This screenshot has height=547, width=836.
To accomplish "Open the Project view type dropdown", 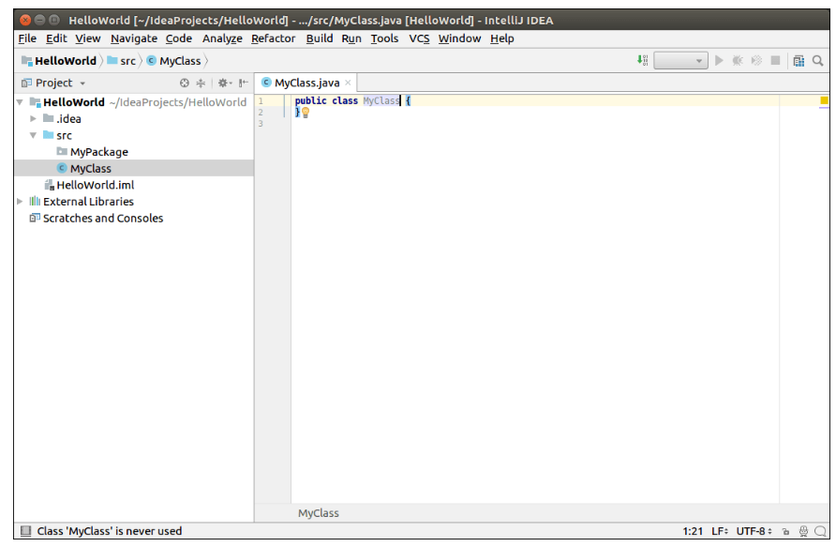I will point(82,84).
